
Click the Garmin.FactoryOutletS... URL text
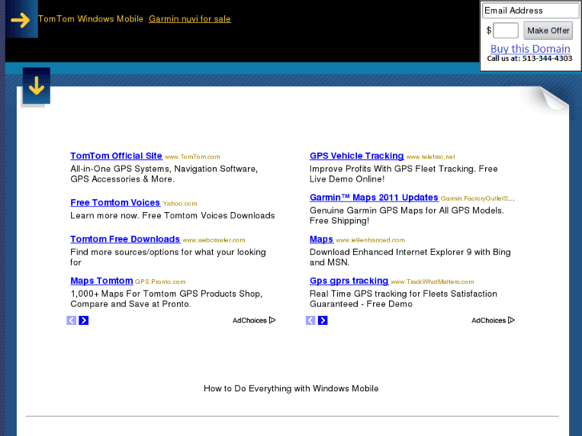tap(478, 199)
